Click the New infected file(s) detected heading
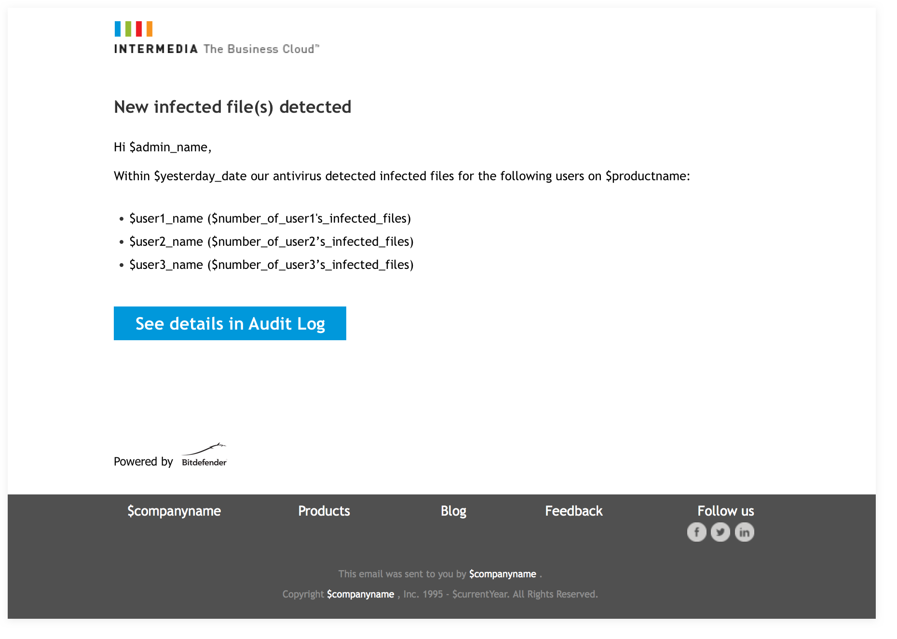This screenshot has width=897, height=639. (232, 107)
